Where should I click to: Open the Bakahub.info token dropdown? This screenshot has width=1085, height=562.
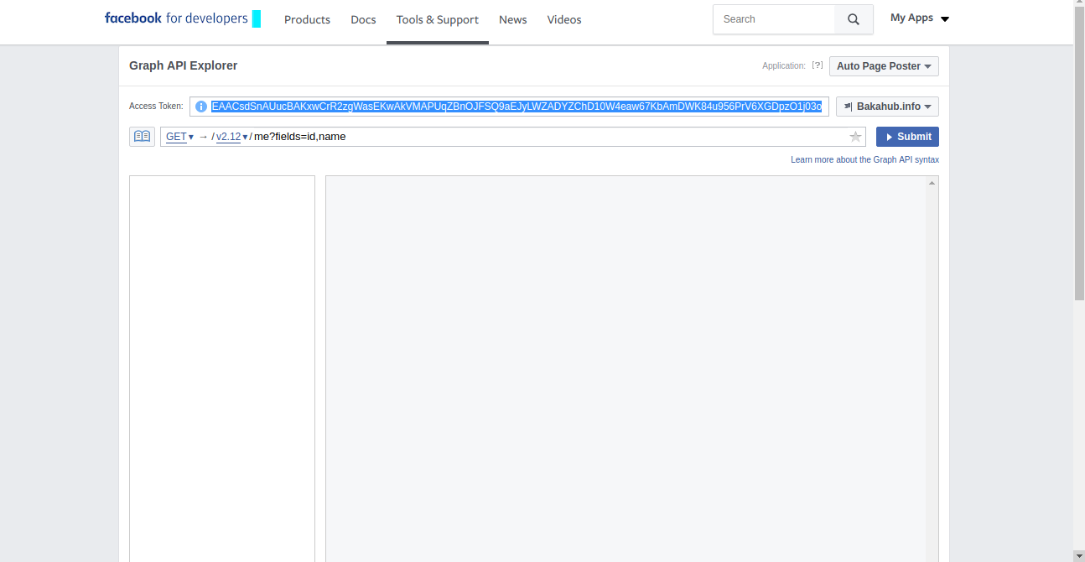pos(887,107)
